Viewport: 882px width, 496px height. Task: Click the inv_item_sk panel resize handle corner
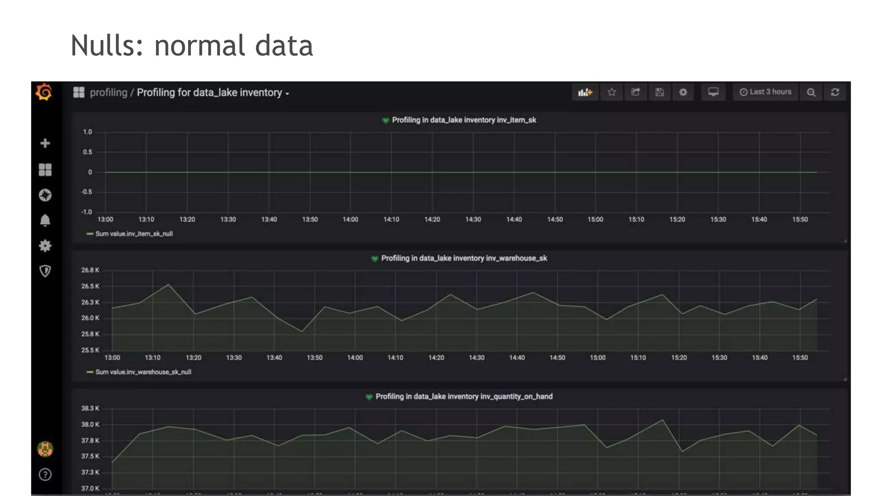(x=845, y=241)
